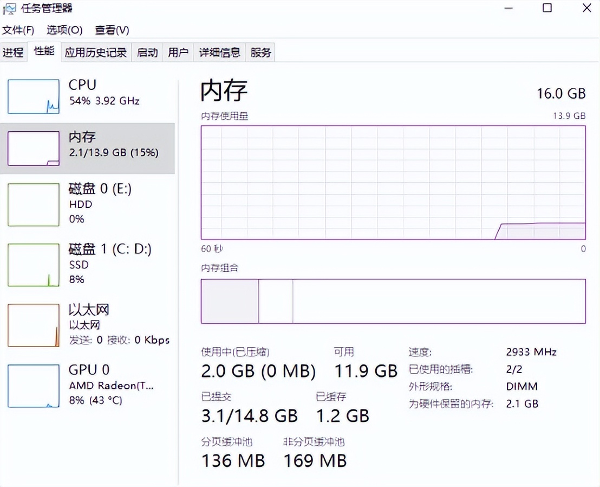Click the in-use segment of 内存组合 bar
Screen dimensions: 600x487
230,301
